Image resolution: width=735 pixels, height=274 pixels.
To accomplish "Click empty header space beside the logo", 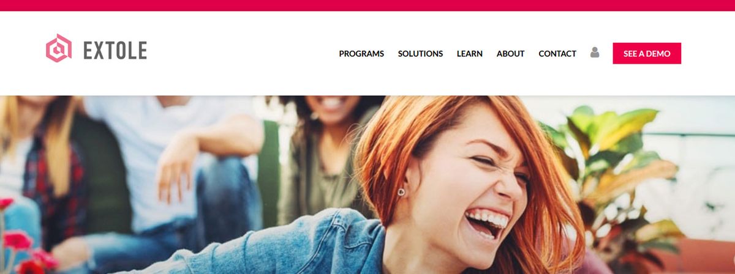I will point(242,54).
